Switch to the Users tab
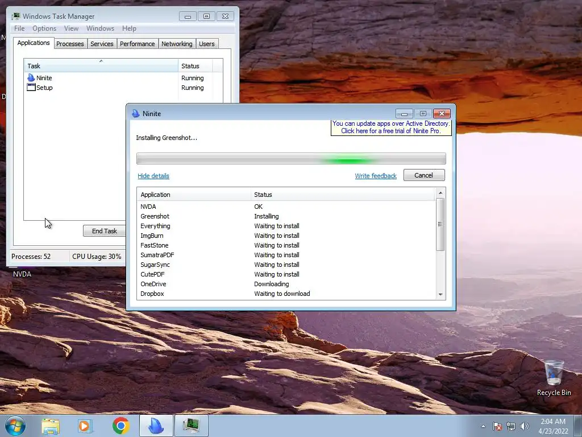Screen dimensions: 582x437 (206, 44)
